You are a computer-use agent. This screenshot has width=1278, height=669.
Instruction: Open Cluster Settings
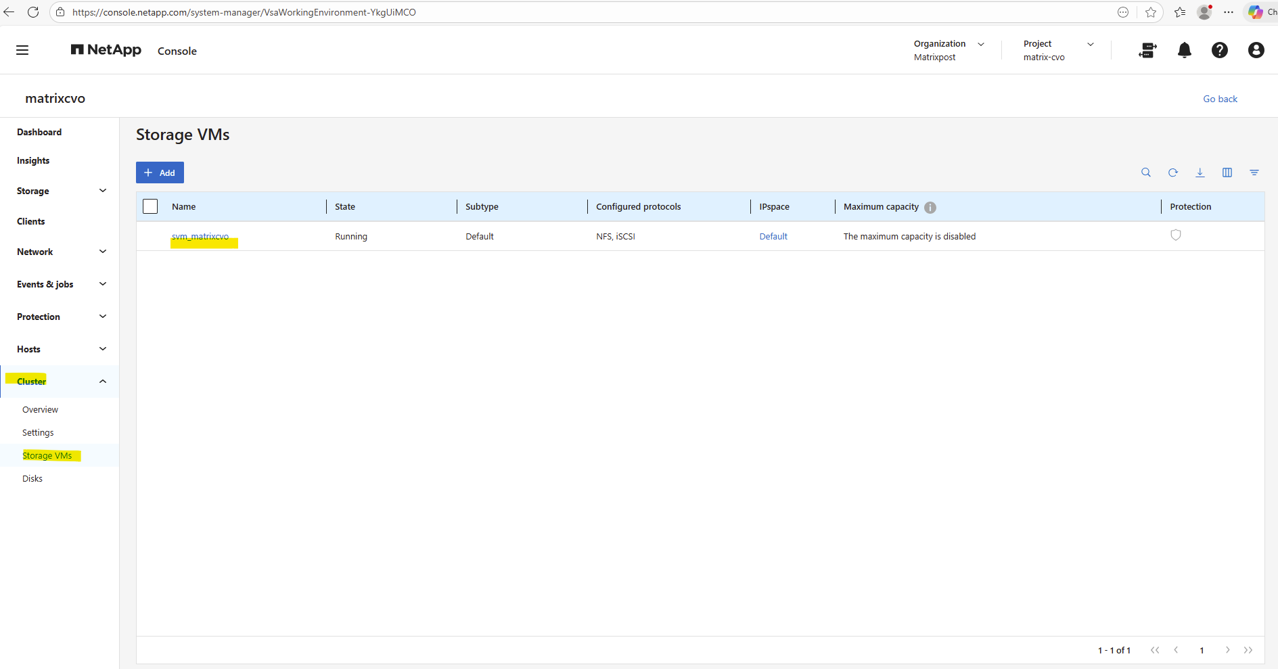38,432
